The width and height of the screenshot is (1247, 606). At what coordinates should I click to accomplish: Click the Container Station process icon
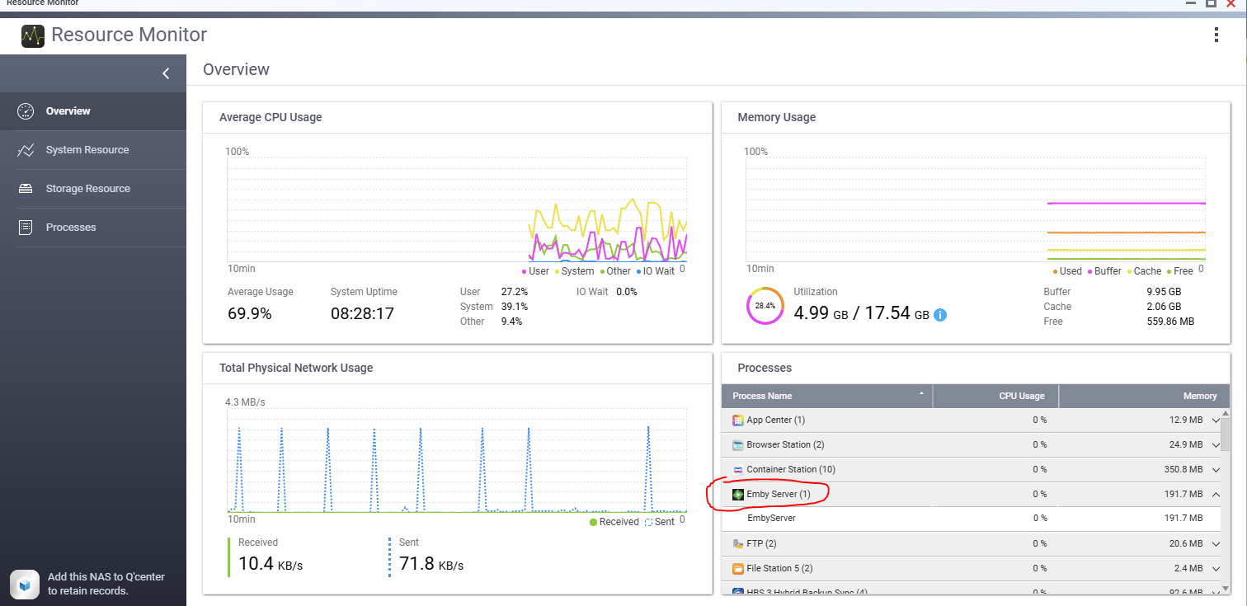[x=738, y=470]
